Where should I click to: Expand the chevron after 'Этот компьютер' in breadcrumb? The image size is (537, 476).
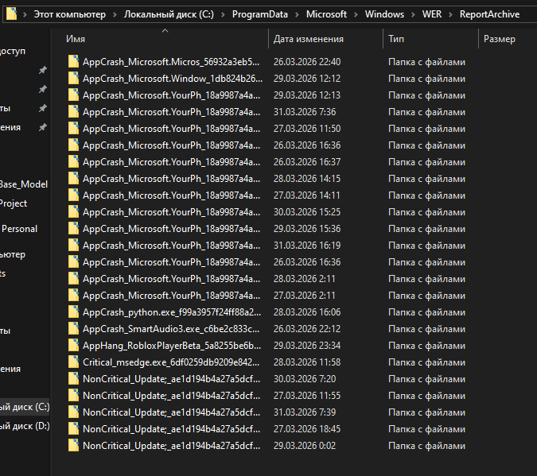point(115,14)
